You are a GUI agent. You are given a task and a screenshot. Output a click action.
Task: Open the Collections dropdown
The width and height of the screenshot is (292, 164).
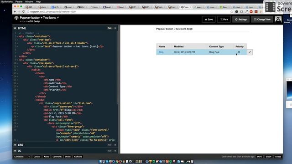pyautogui.click(x=22, y=157)
